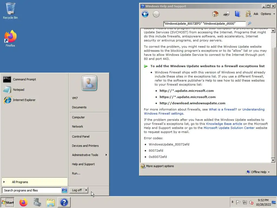The height and width of the screenshot is (208, 277).
Task: Click the help pane scroll down arrow
Action: (x=273, y=160)
